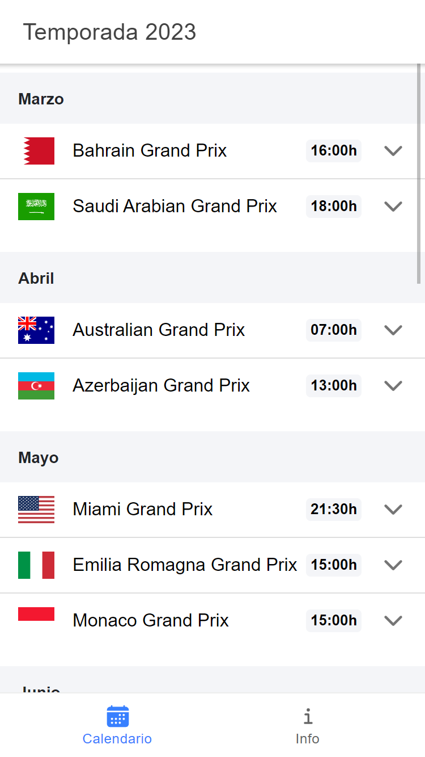The image size is (425, 757).
Task: Tap the United States flag icon
Action: (36, 510)
